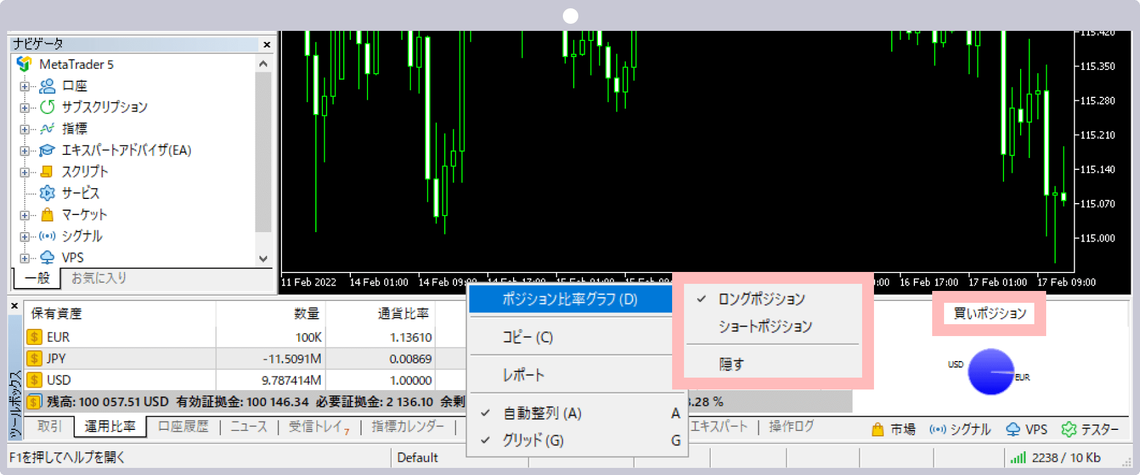This screenshot has width=1140, height=475.
Task: Switch to the 操作ログ journal tab
Action: [x=791, y=426]
